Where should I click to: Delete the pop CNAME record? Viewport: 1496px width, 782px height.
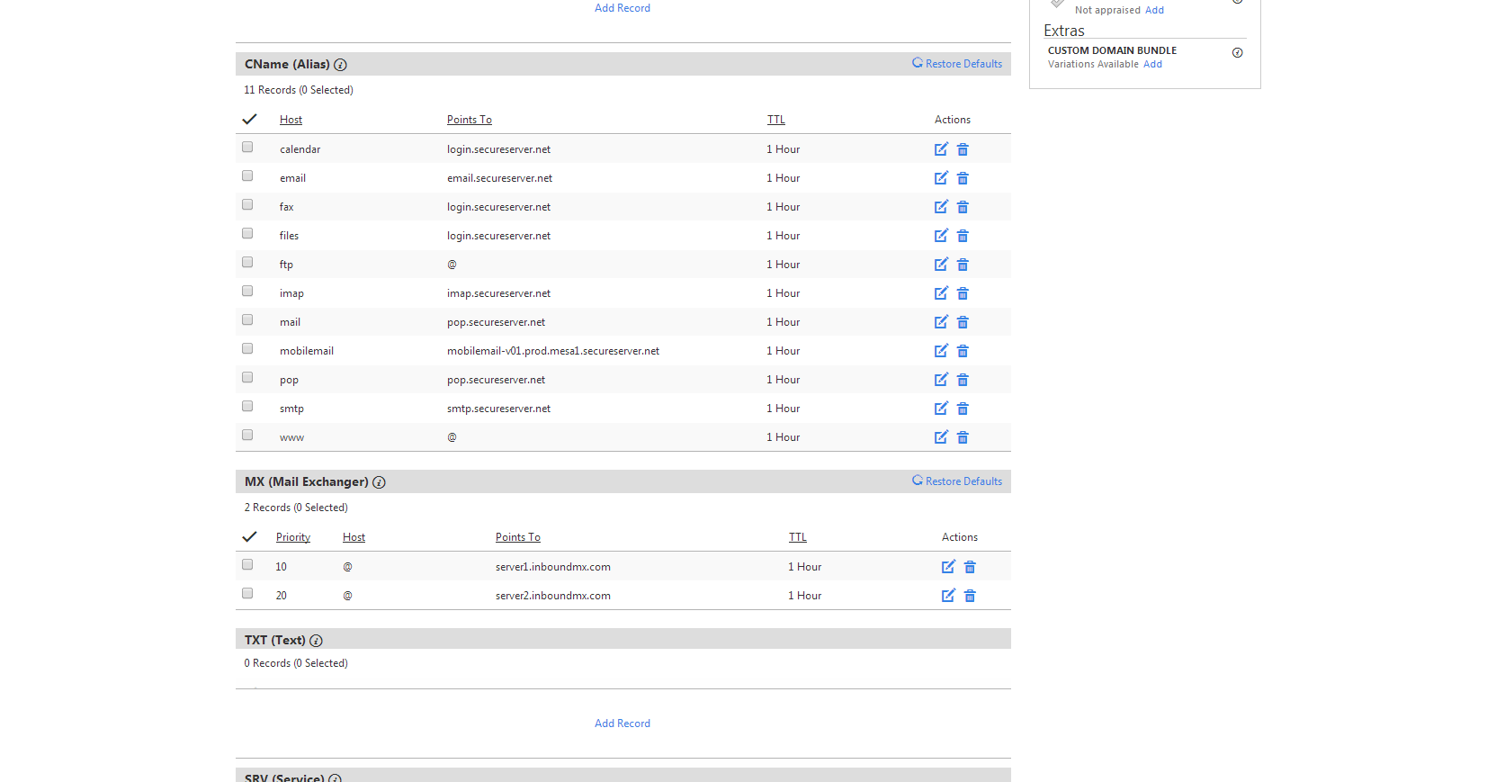[963, 380]
